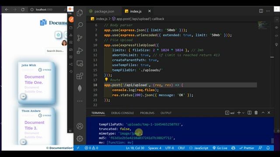Change indentation Spaces: 4

pos(154,148)
